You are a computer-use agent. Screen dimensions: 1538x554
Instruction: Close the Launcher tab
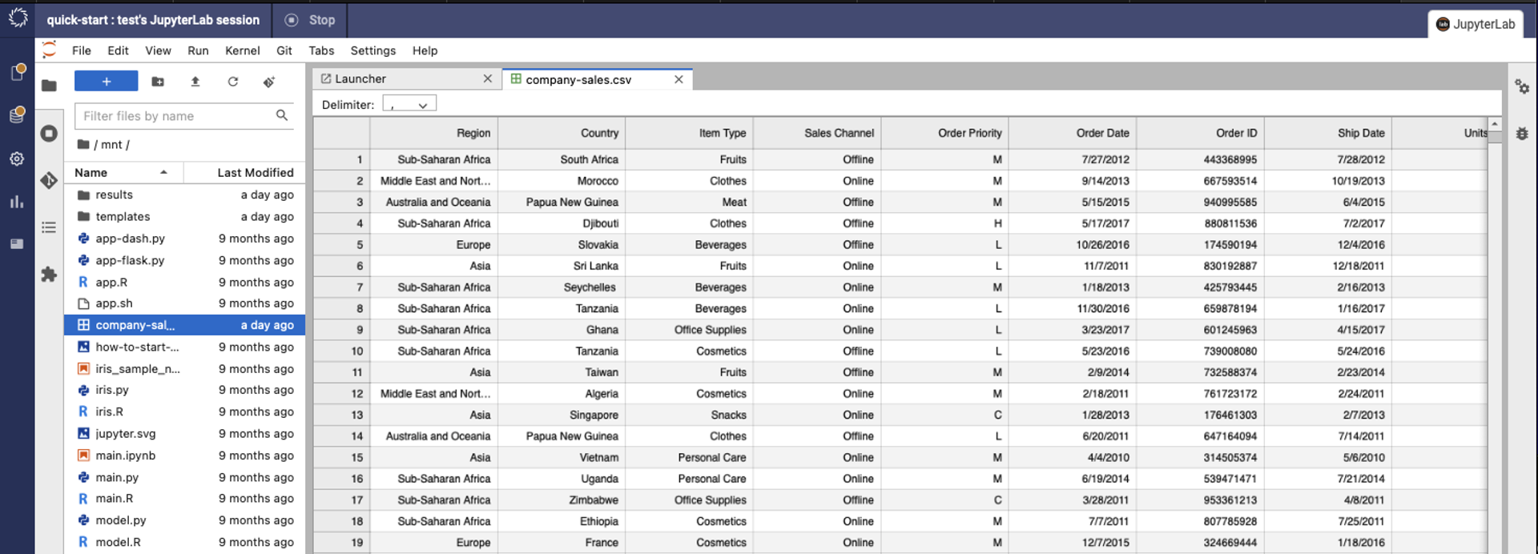pyautogui.click(x=487, y=78)
